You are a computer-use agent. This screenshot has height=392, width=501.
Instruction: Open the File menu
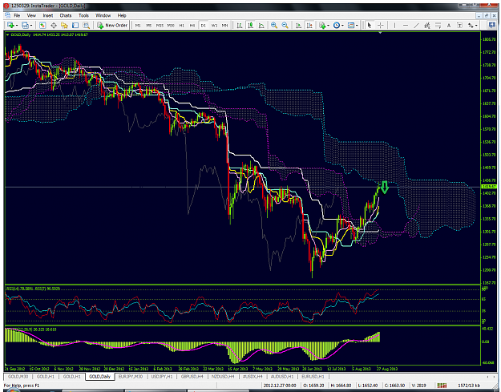17,15
